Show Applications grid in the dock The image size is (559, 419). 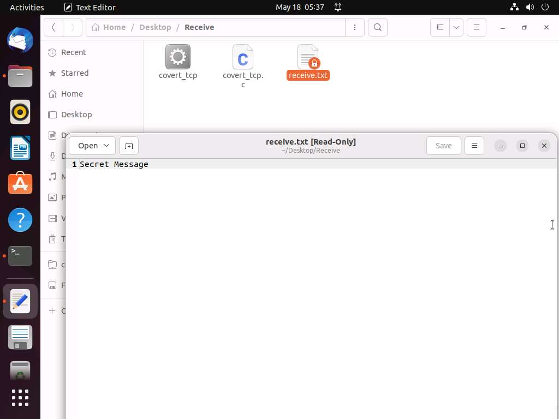click(x=20, y=398)
